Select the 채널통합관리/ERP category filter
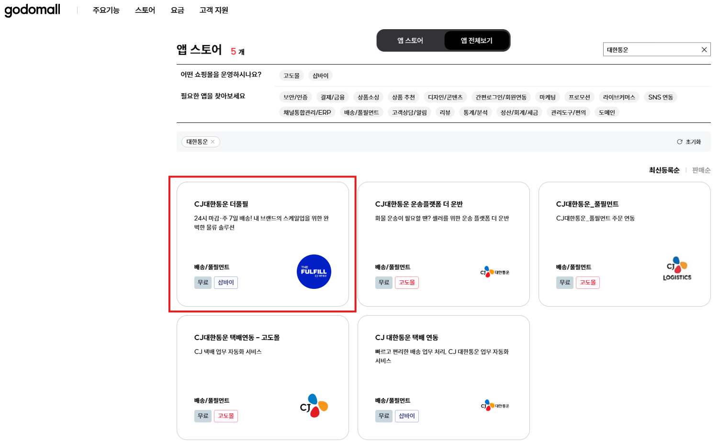 [307, 112]
